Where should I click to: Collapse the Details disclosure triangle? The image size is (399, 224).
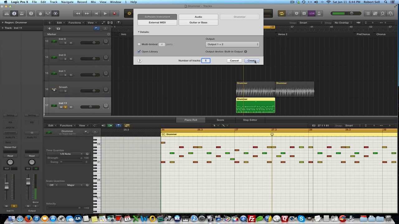click(139, 32)
